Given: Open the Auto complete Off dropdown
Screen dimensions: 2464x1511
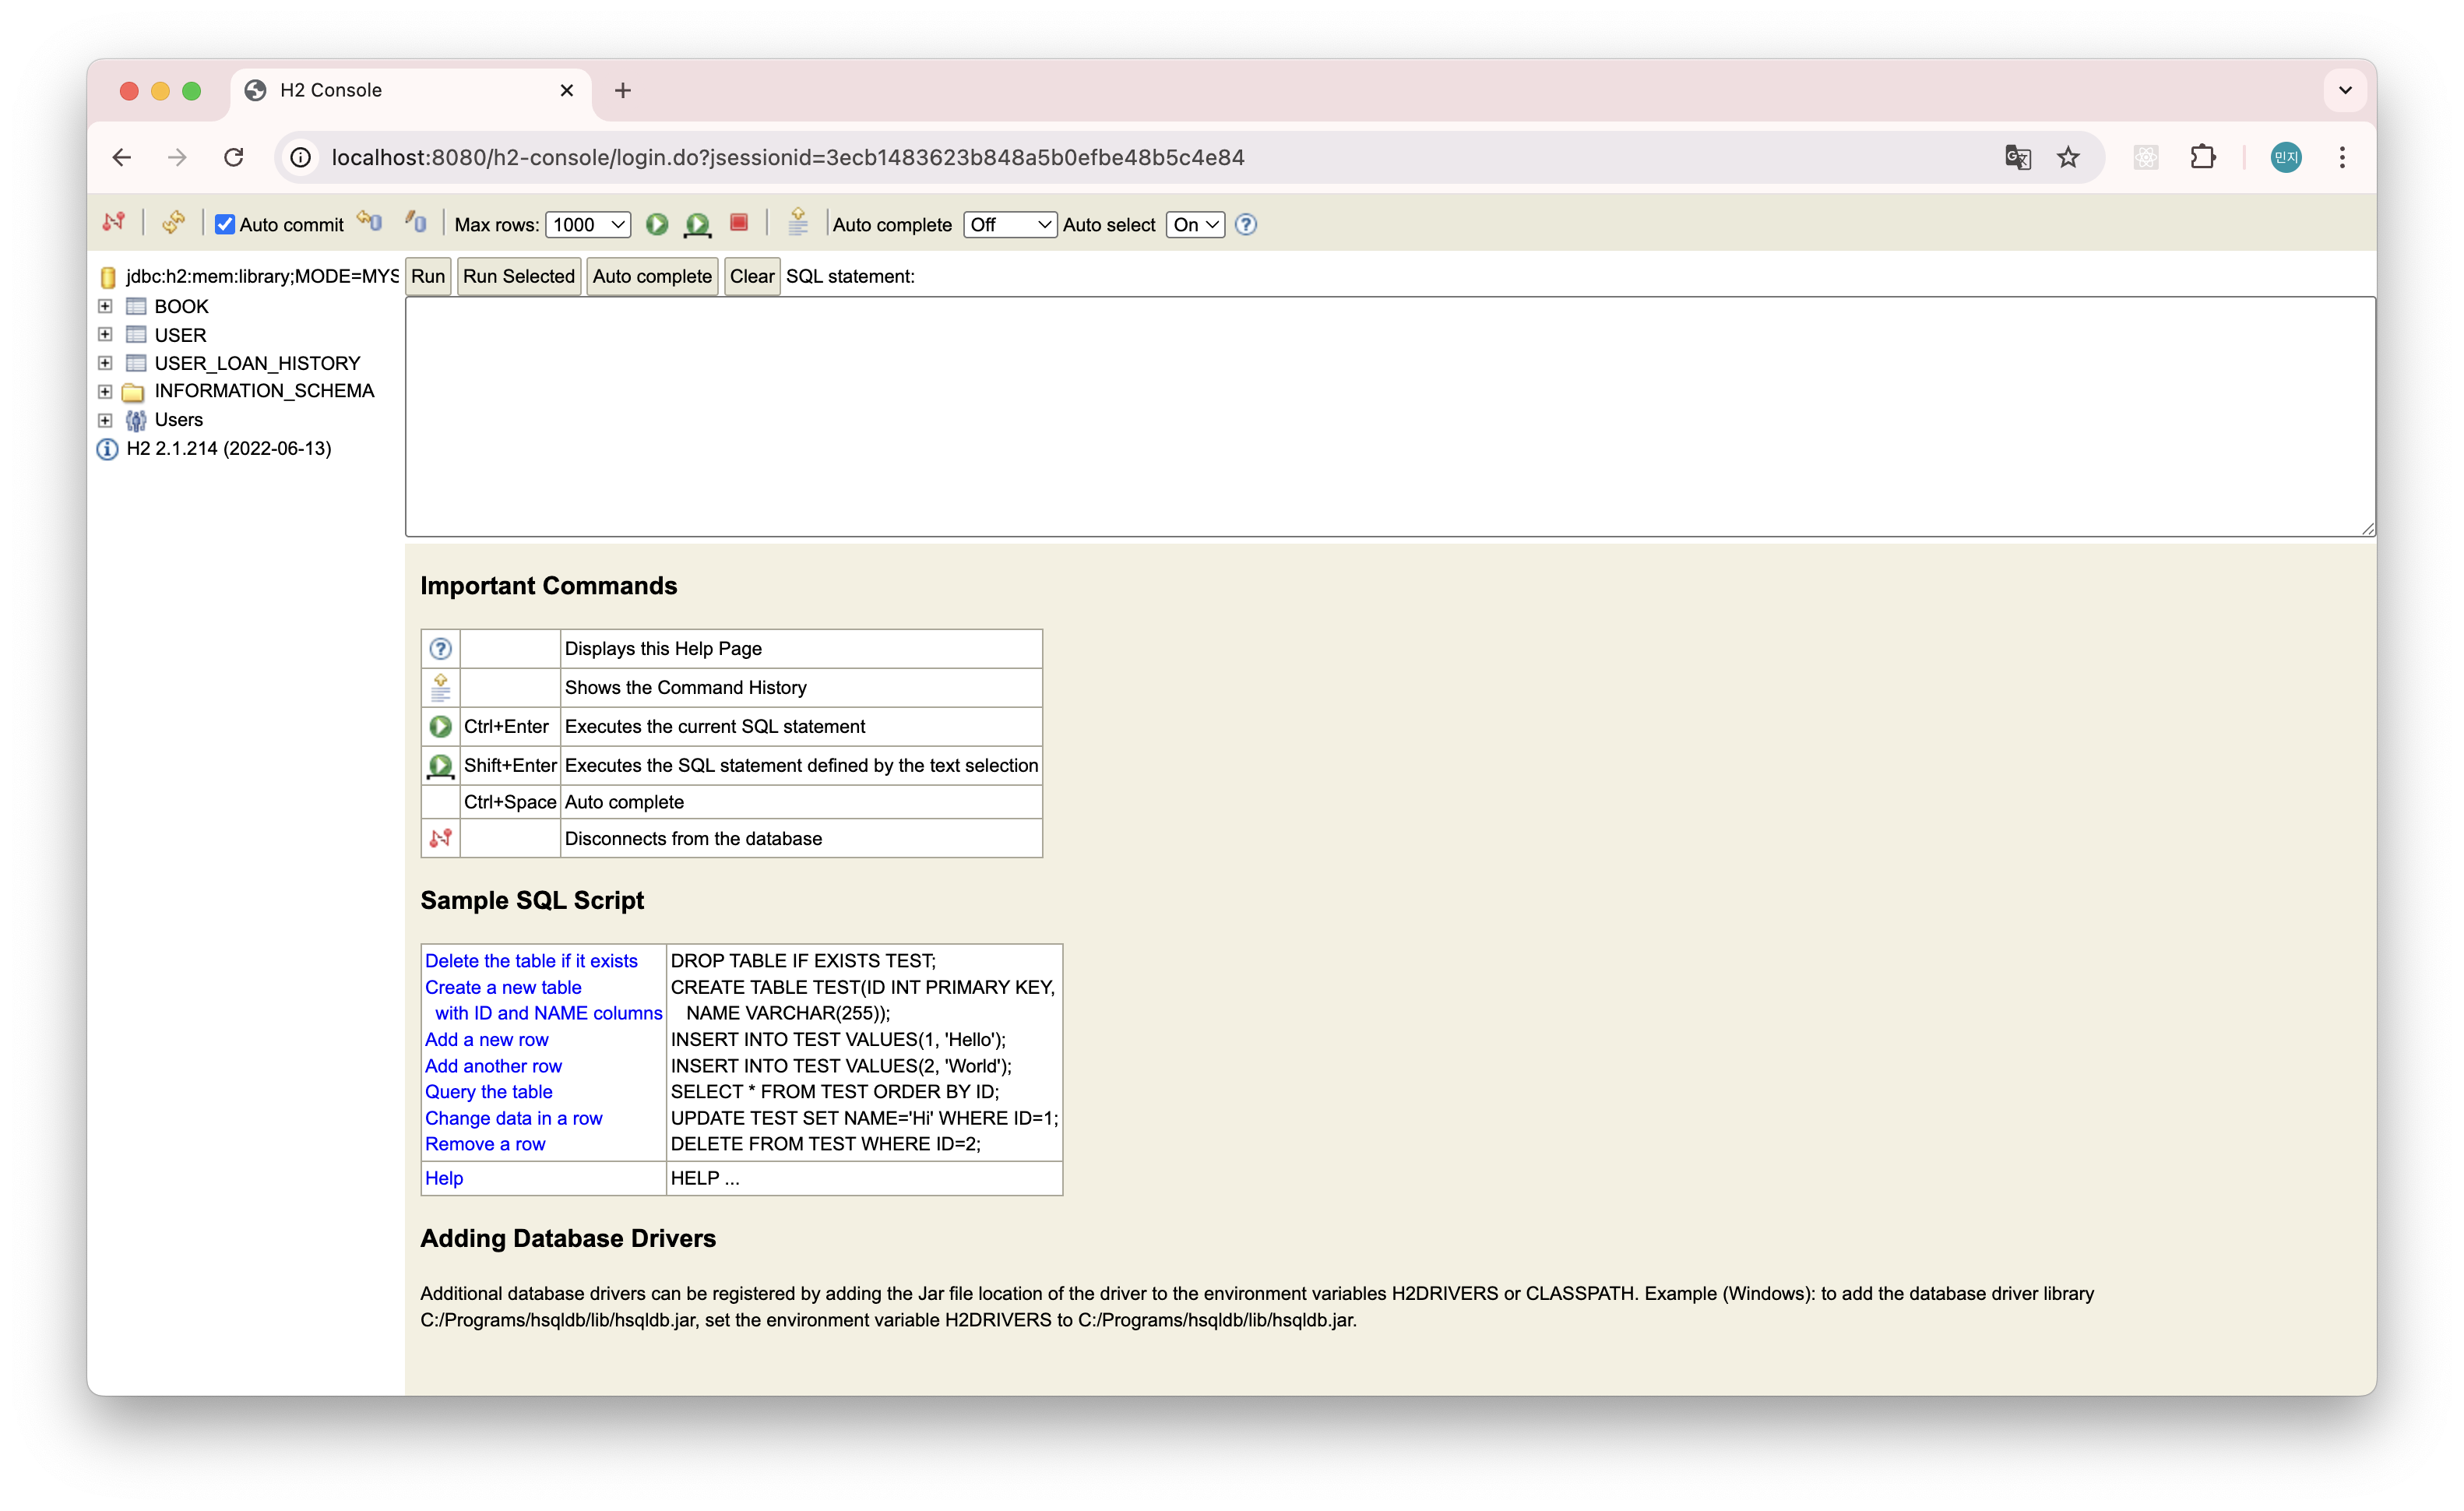Looking at the screenshot, I should [x=1010, y=225].
